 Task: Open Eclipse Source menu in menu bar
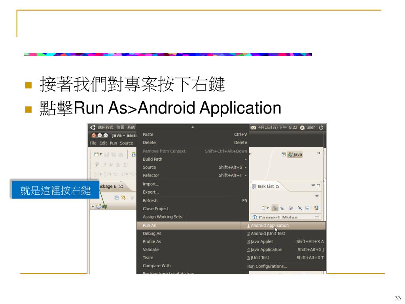point(126,143)
